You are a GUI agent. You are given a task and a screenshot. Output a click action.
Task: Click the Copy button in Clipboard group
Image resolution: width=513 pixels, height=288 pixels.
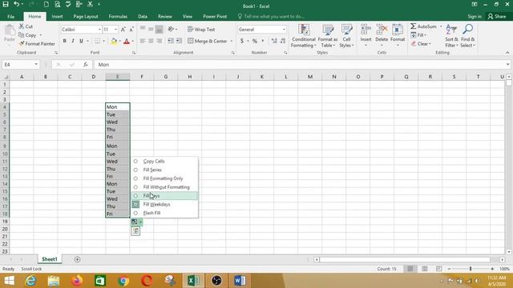(x=27, y=35)
